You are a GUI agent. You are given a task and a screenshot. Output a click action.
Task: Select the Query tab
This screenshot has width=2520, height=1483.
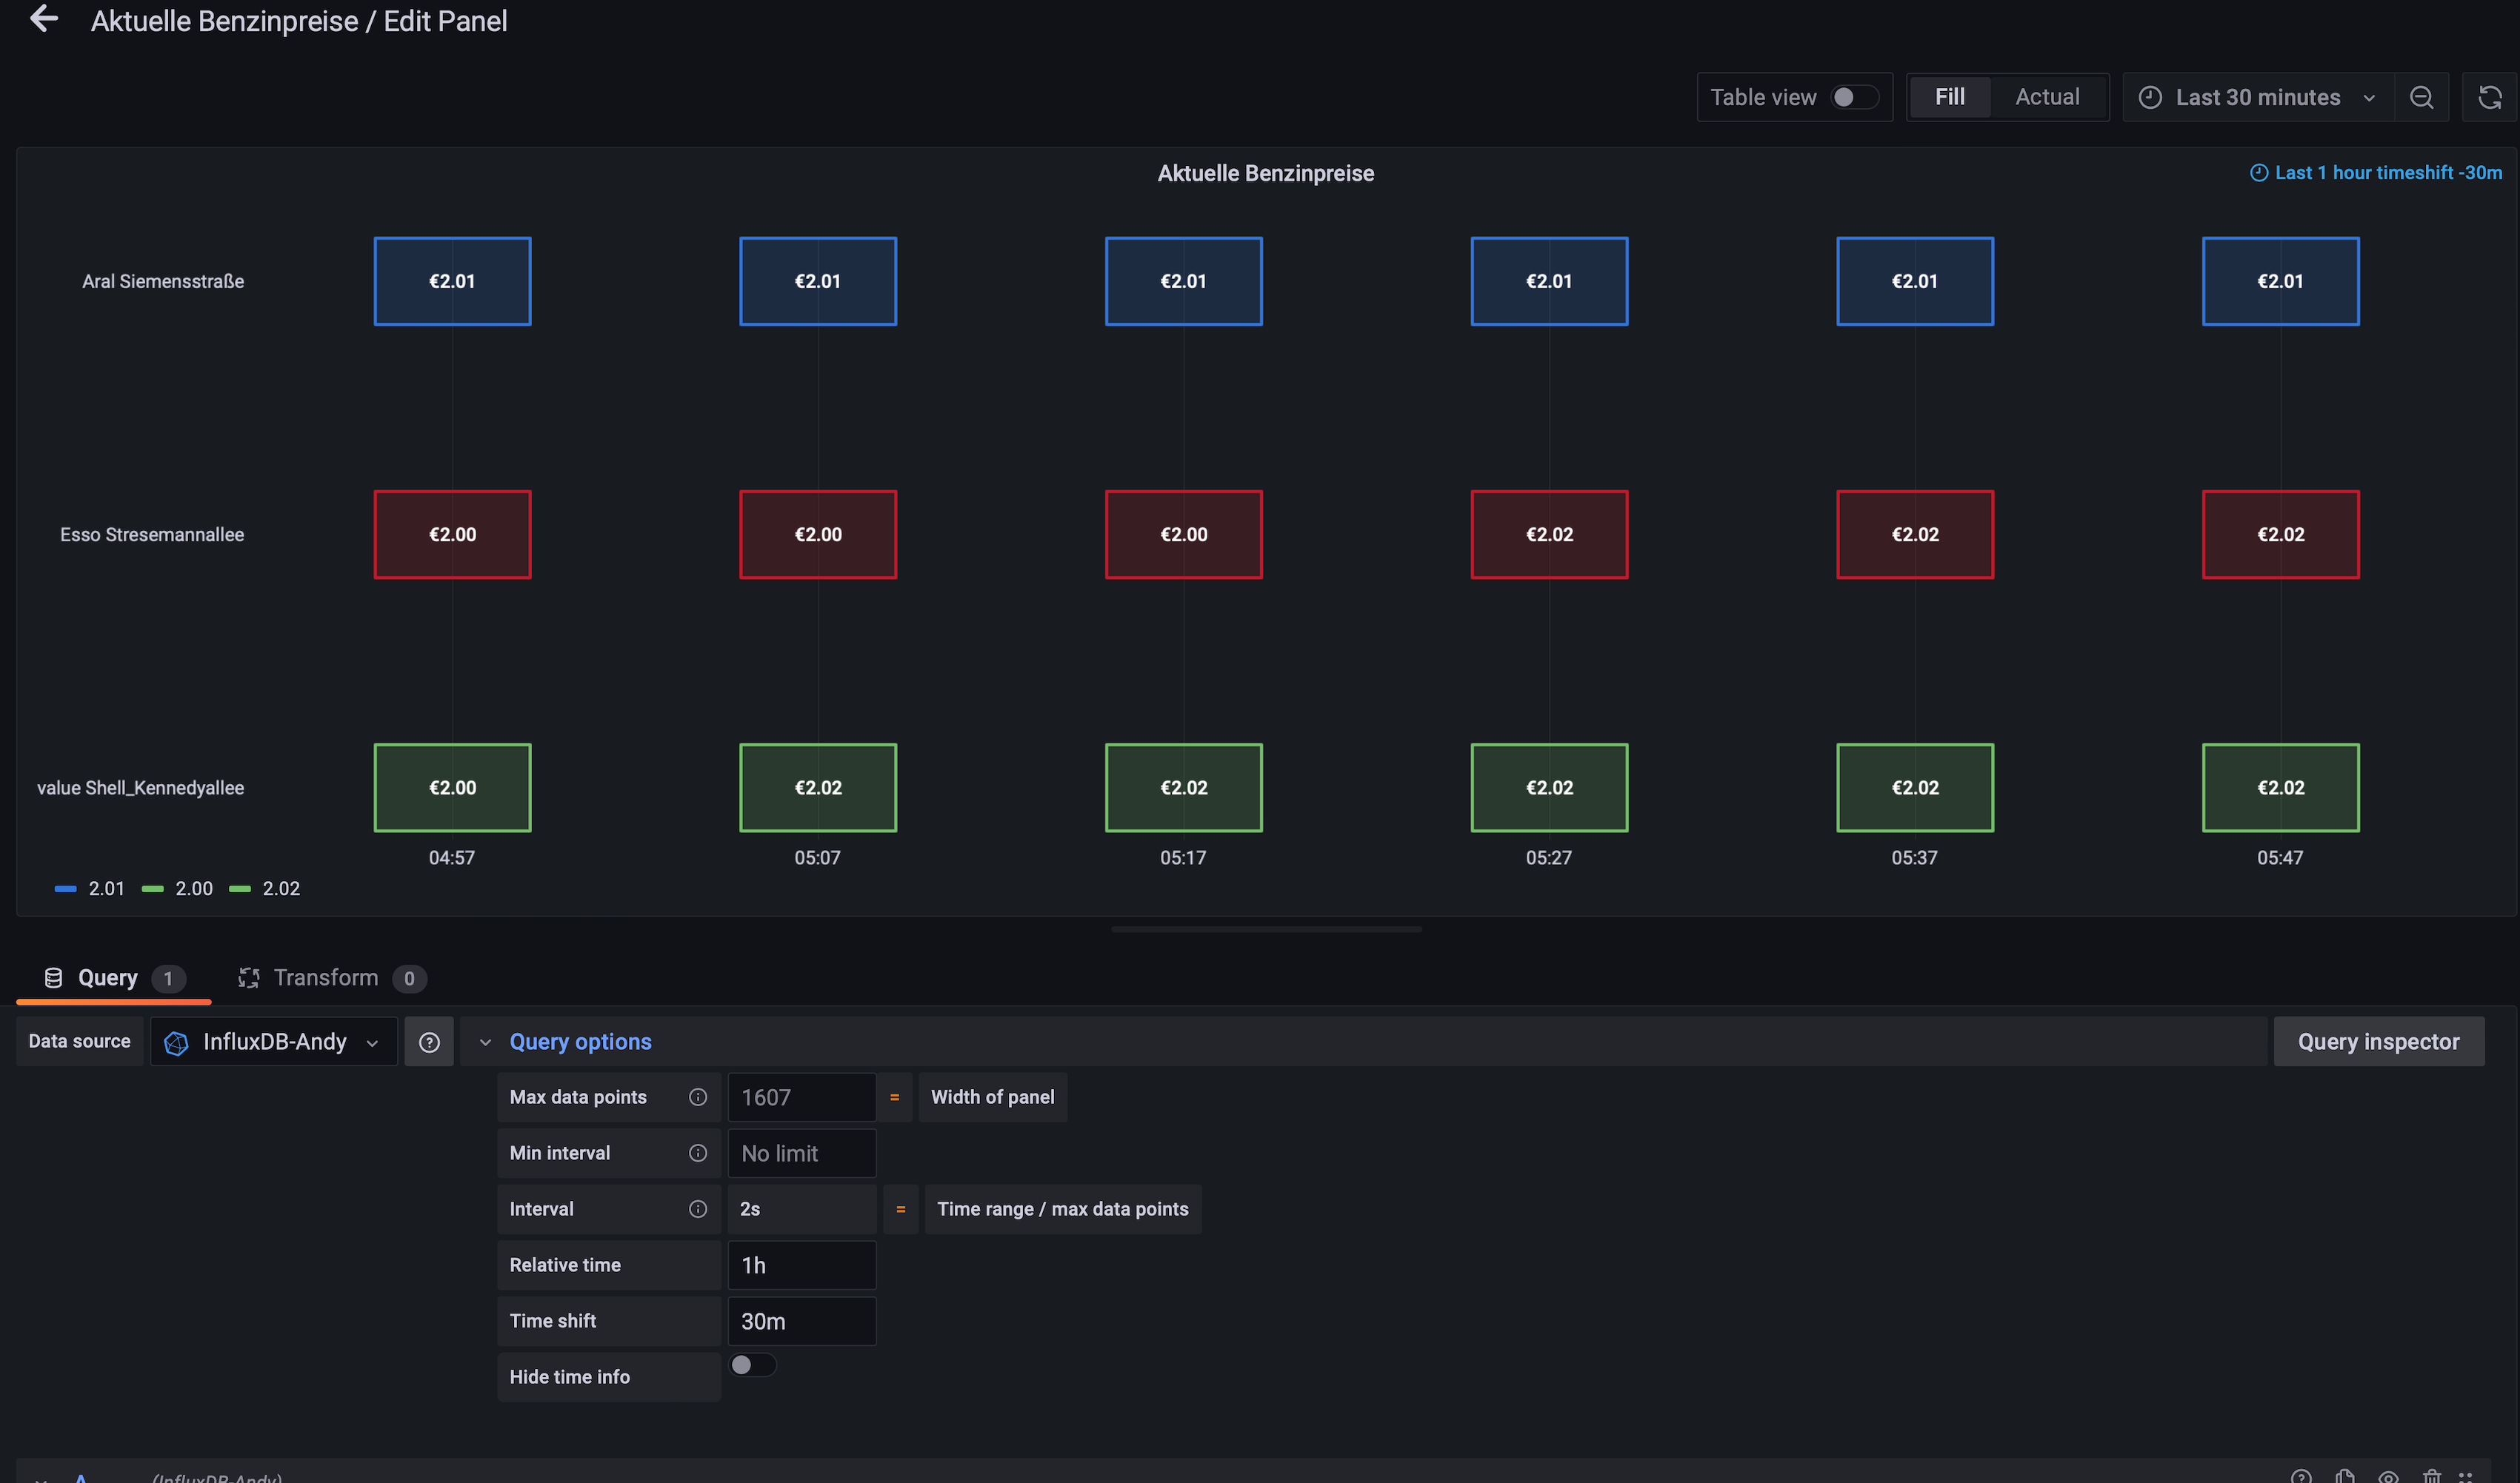[x=108, y=977]
